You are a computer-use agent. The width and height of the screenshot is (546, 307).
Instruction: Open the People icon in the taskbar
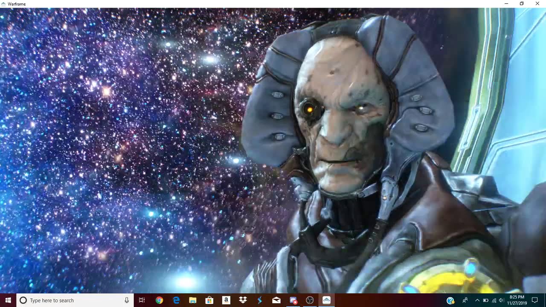click(x=465, y=301)
